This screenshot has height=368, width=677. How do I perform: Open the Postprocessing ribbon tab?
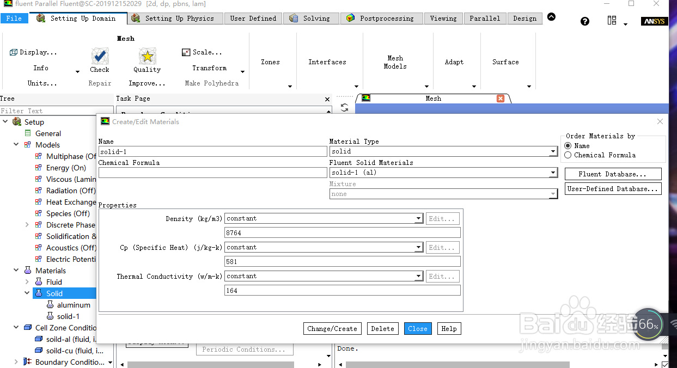381,19
